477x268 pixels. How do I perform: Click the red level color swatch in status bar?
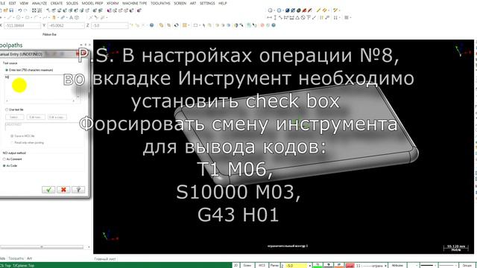[350, 266]
